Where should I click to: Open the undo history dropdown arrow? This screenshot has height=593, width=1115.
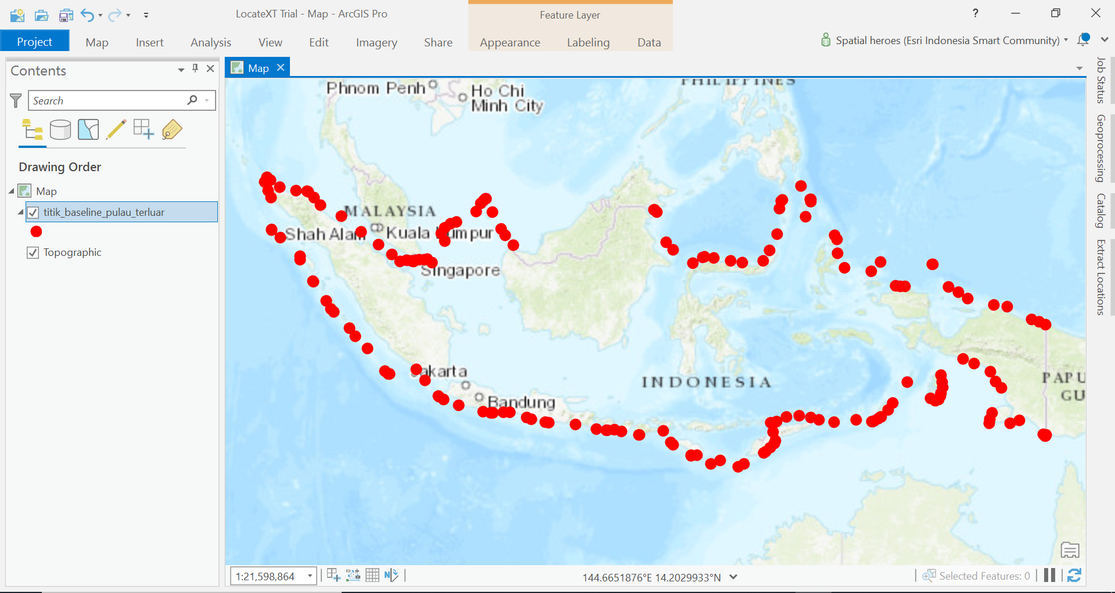point(101,15)
